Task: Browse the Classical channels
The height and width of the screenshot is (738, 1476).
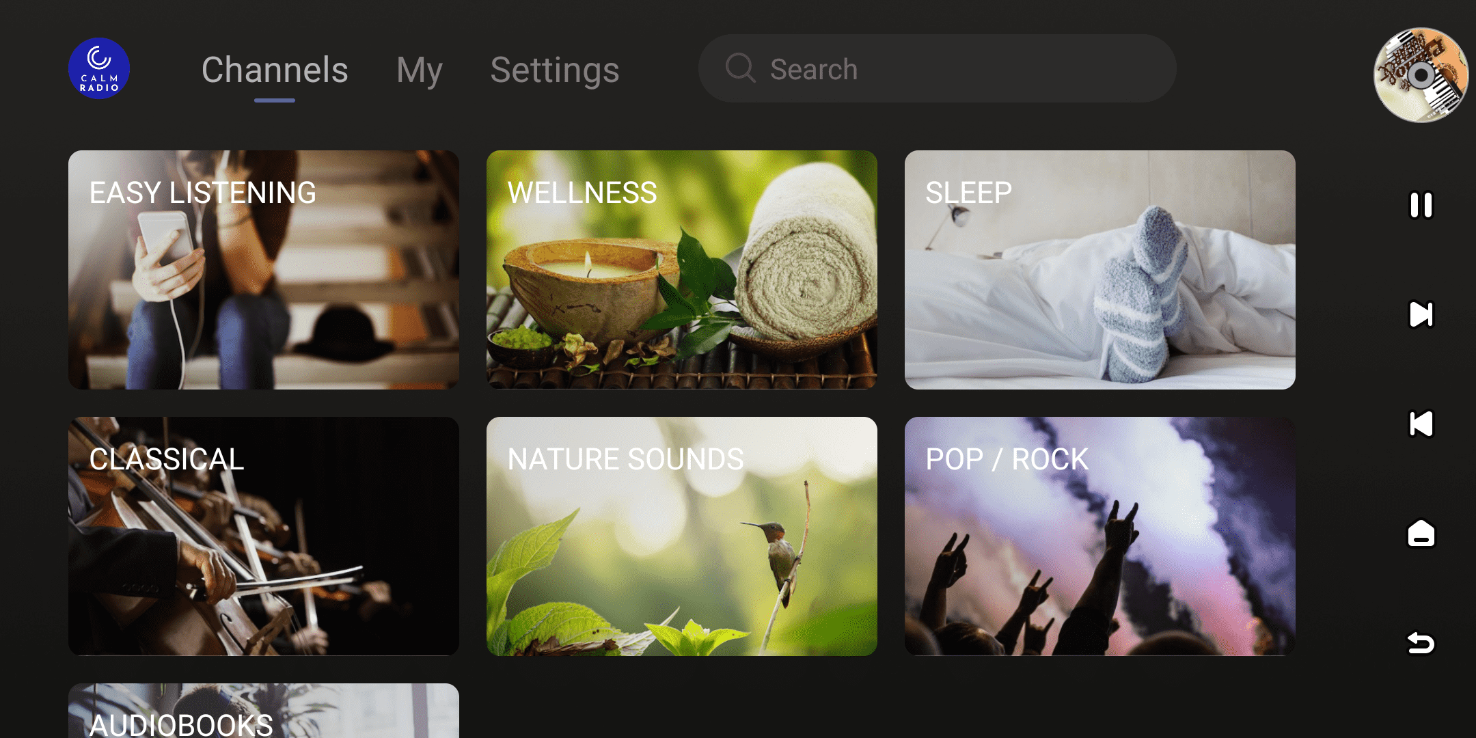Action: coord(264,536)
